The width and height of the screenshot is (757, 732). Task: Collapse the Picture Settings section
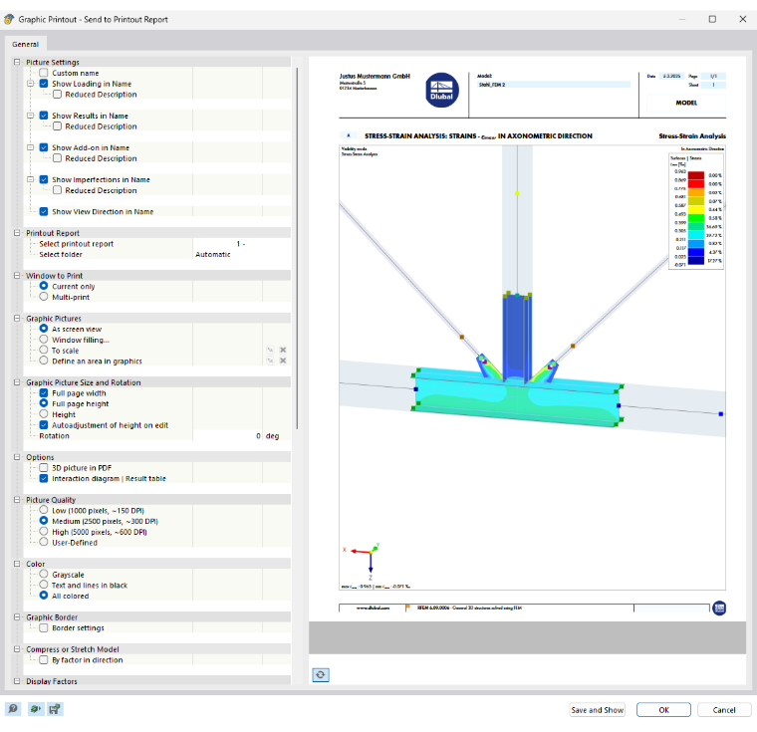[17, 62]
